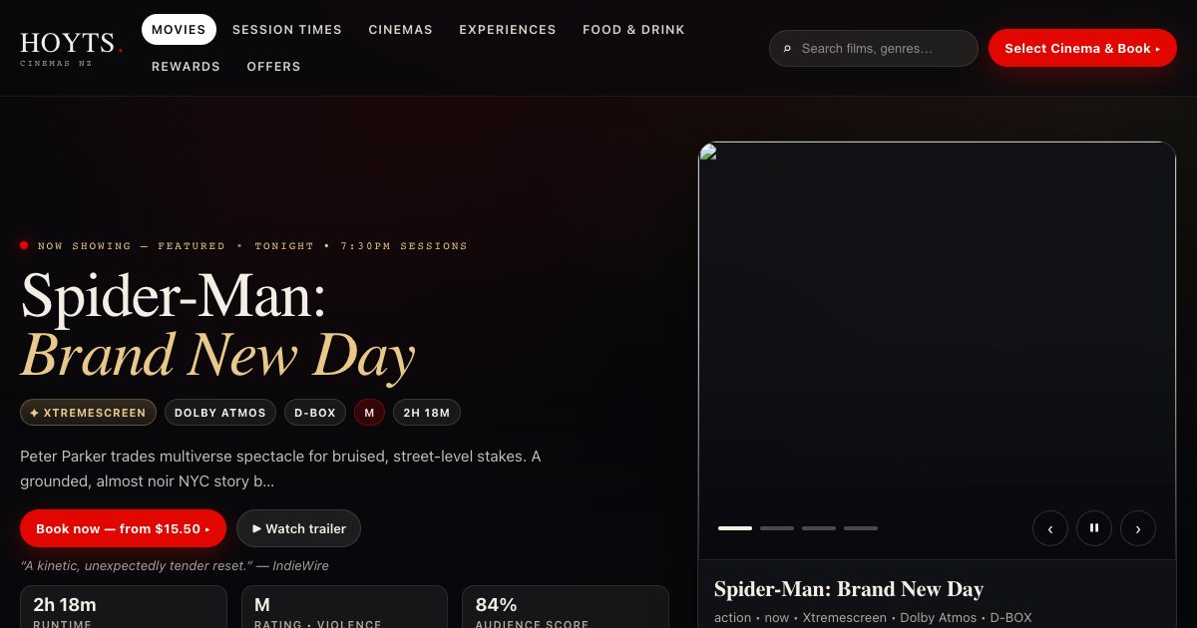
Task: Open Rewards in navigation
Action: coord(186,67)
